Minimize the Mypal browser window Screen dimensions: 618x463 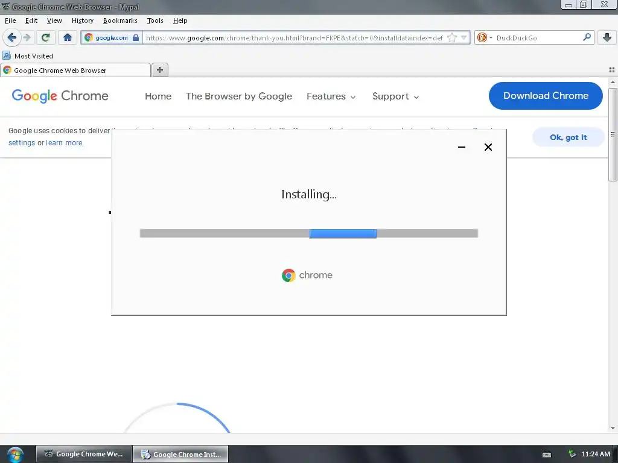coord(569,5)
